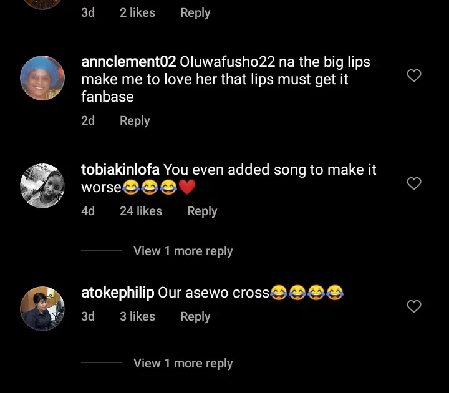
Task: Reply to the top comment with 2 likes
Action: (195, 12)
